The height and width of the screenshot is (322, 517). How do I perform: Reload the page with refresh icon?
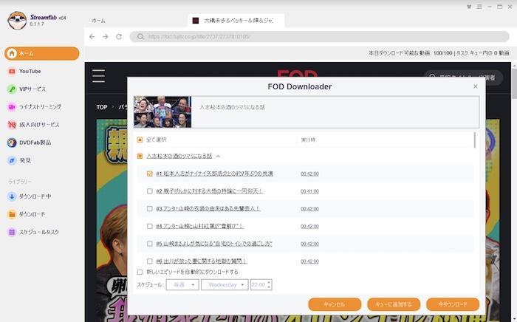pos(119,37)
